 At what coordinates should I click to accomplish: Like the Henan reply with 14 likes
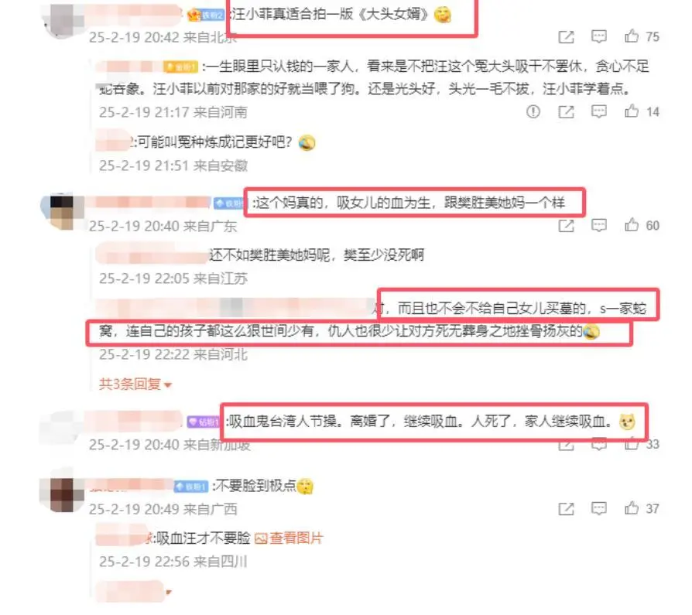pyautogui.click(x=632, y=111)
